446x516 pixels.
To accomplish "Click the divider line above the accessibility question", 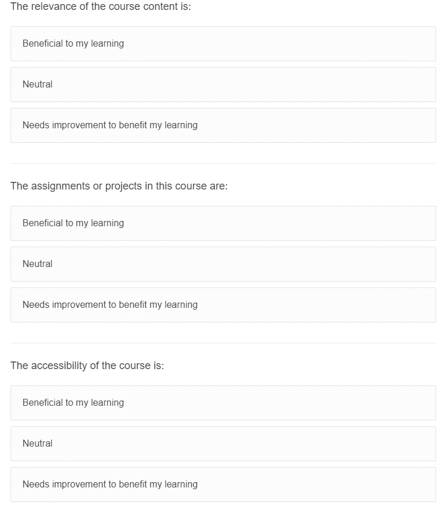I will [223, 343].
